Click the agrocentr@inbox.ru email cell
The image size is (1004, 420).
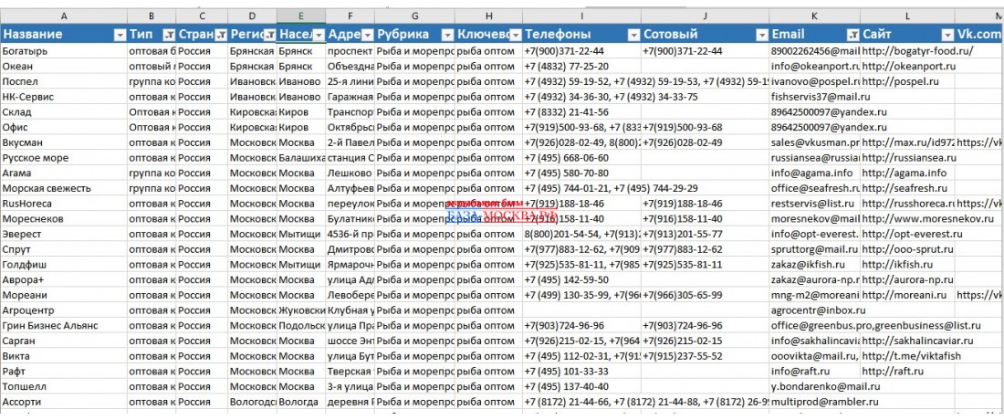pyautogui.click(x=814, y=310)
